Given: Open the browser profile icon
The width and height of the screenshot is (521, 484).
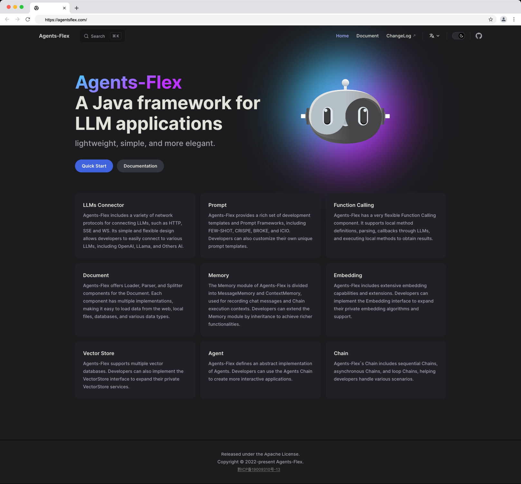Looking at the screenshot, I should point(504,19).
